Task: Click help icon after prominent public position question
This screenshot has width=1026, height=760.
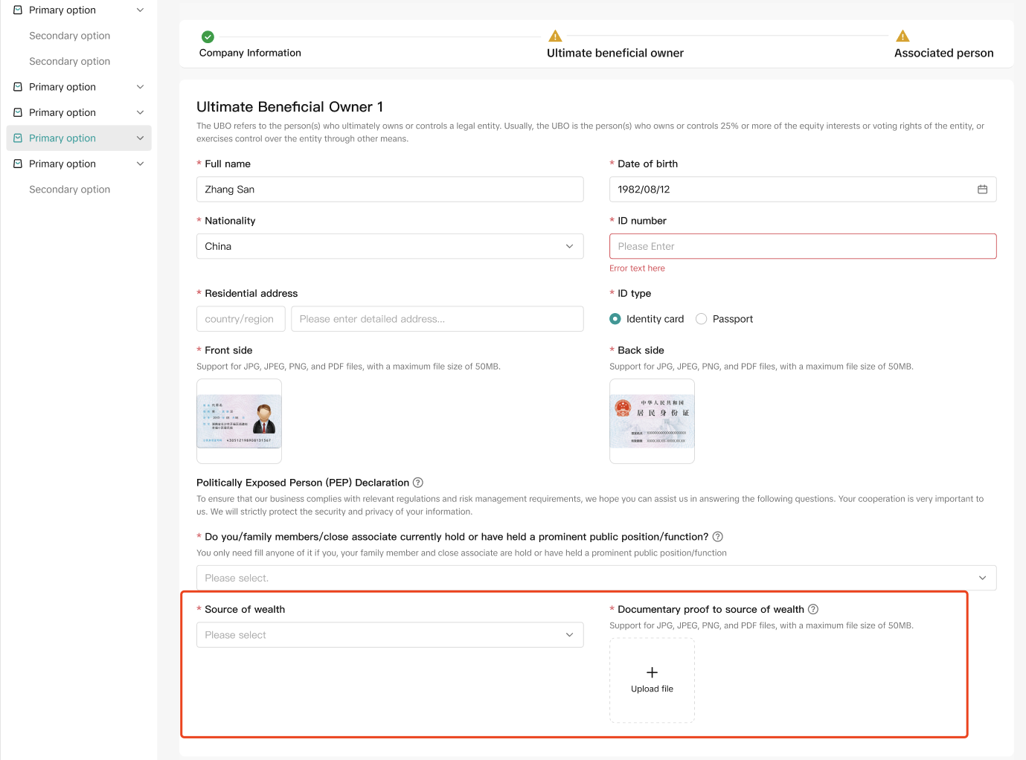Action: click(718, 537)
